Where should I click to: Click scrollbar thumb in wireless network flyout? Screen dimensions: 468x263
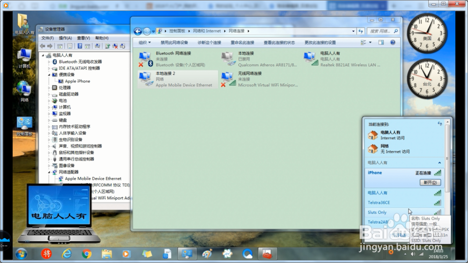tap(447, 159)
